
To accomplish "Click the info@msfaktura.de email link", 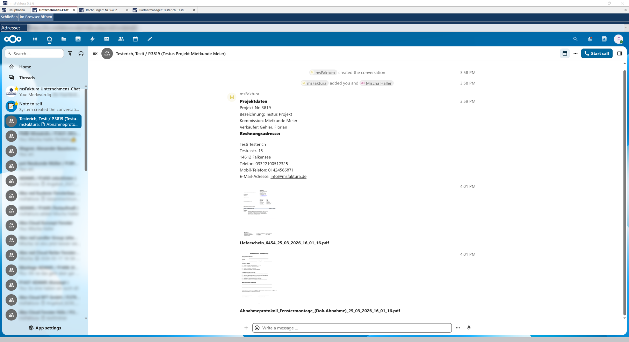I will coord(288,177).
